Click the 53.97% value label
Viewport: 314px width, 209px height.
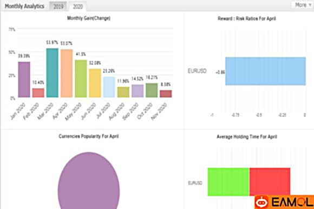[52, 43]
